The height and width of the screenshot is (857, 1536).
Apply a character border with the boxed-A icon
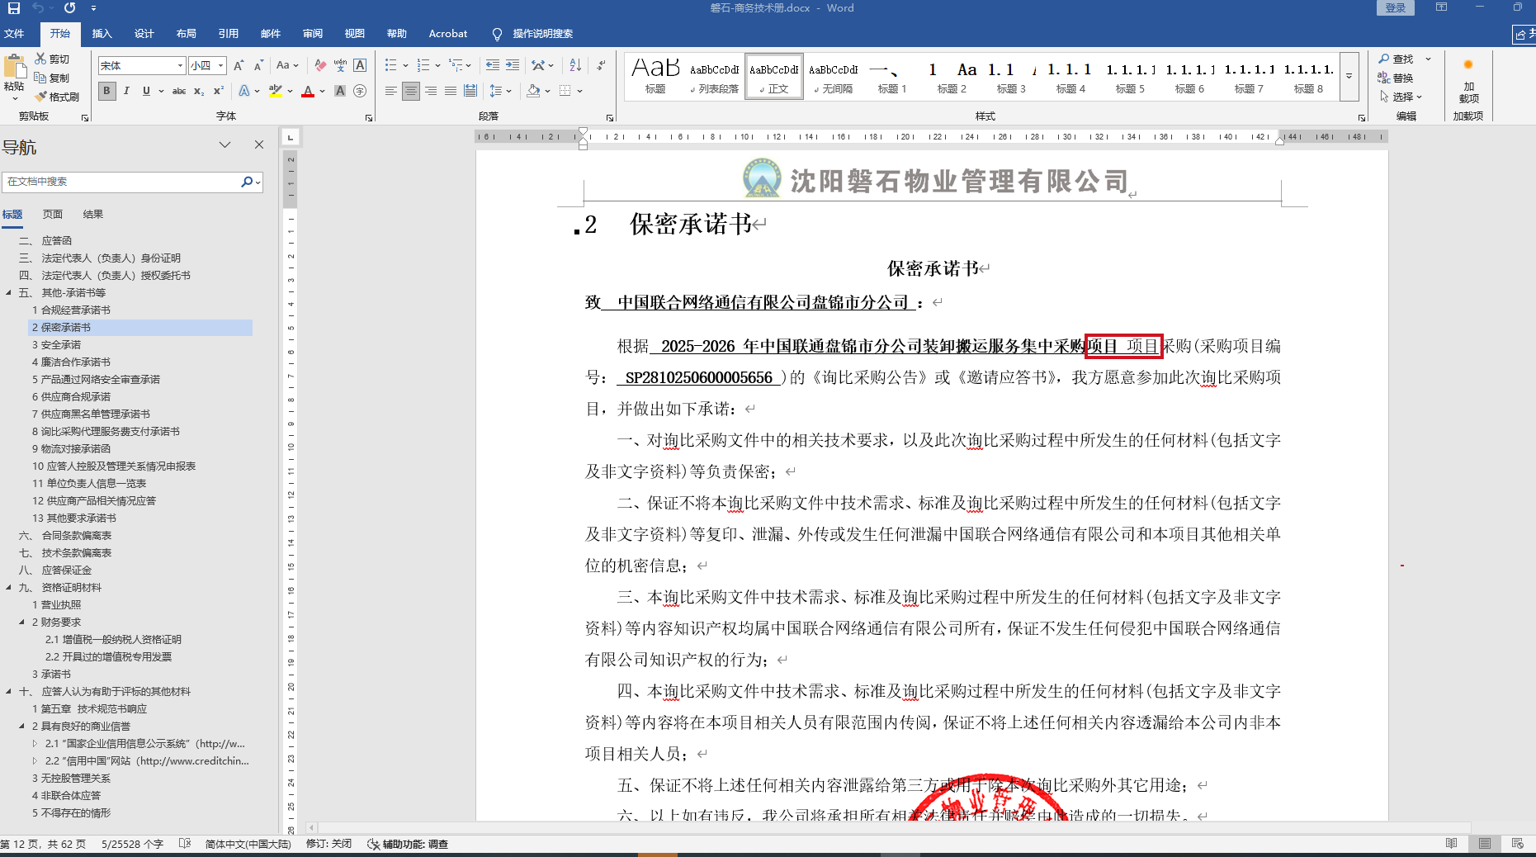(x=360, y=65)
